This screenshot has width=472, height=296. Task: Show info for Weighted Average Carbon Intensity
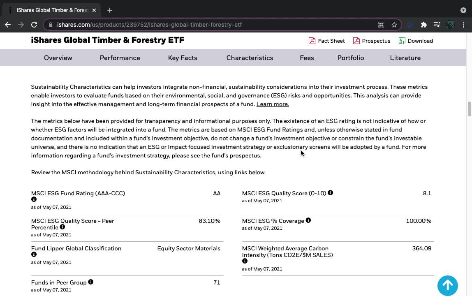pos(245,261)
